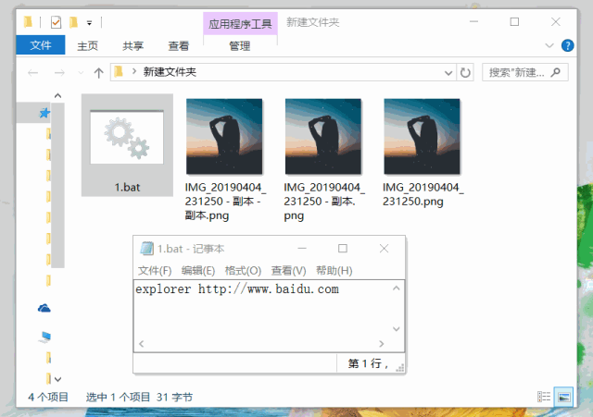Refresh the folder view
Image resolution: width=593 pixels, height=417 pixels.
click(x=465, y=72)
